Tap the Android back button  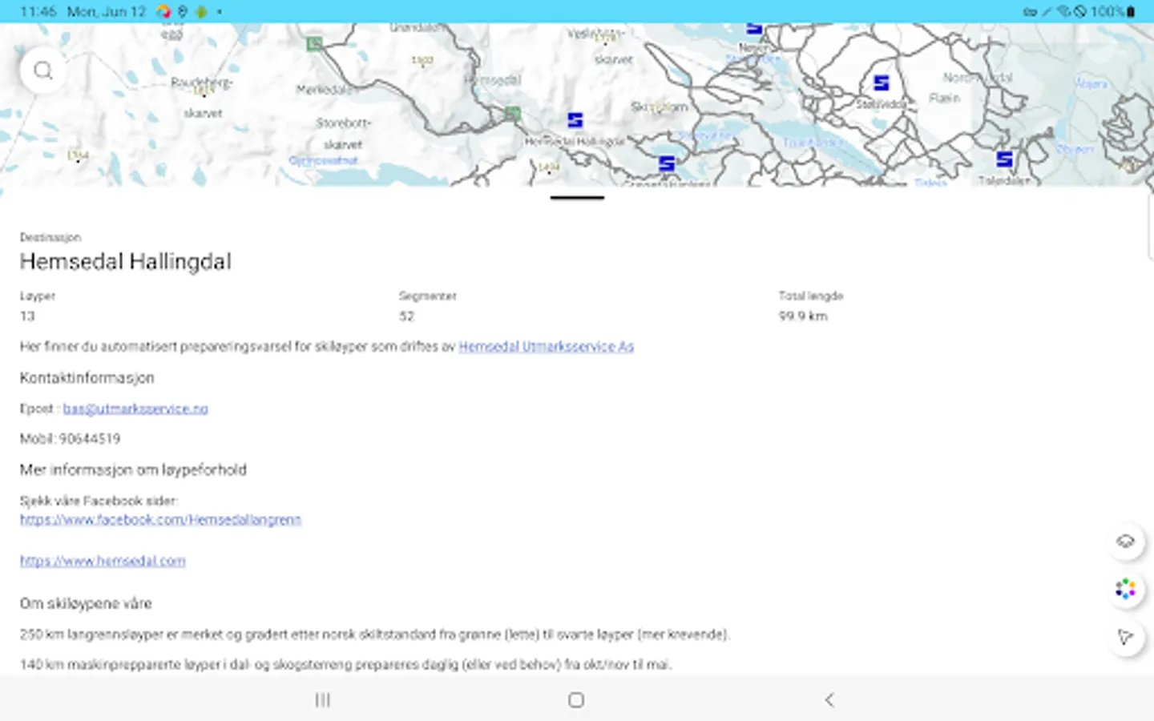[x=829, y=700]
